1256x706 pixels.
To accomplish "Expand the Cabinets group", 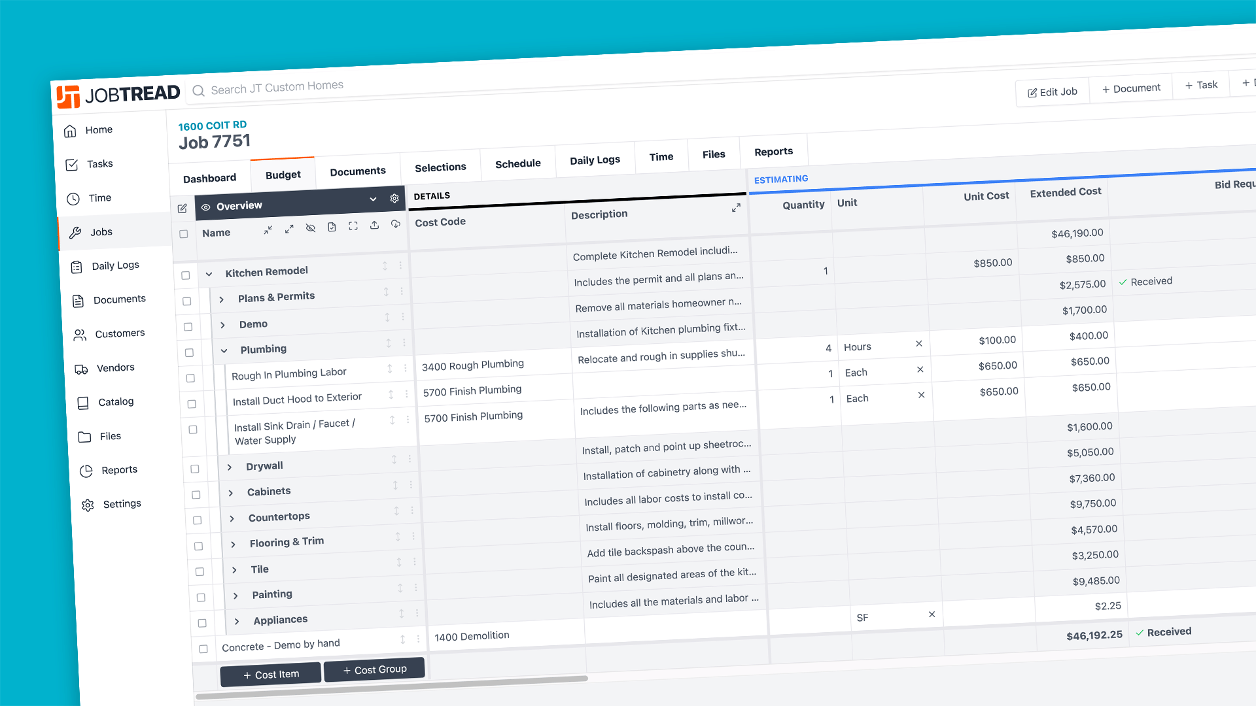I will (x=231, y=493).
